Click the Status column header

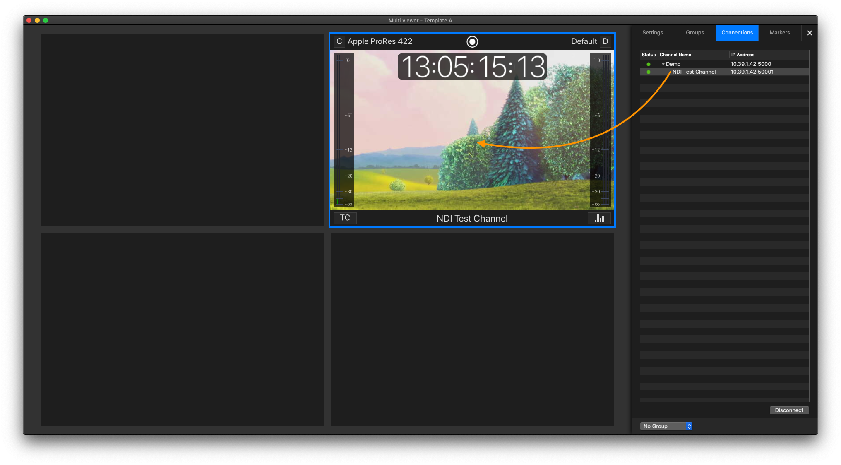649,55
